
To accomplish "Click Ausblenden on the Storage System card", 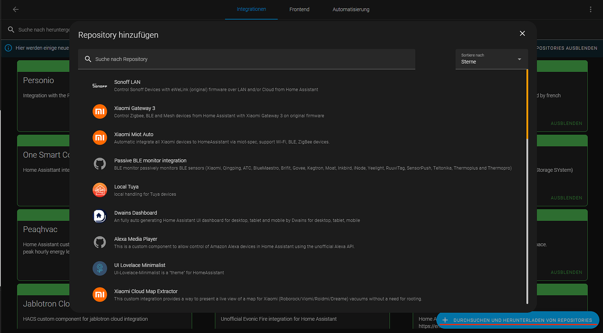I will coord(566,198).
